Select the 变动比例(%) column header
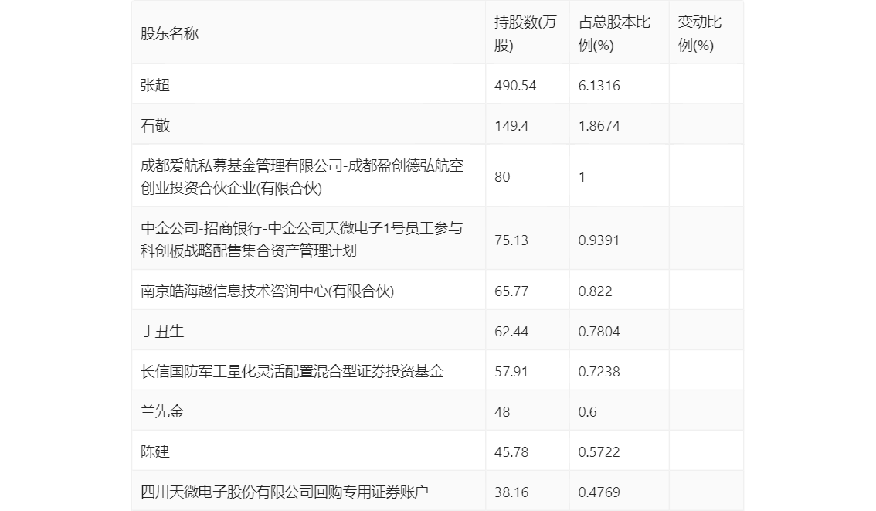The height and width of the screenshot is (511, 876). coord(699,33)
